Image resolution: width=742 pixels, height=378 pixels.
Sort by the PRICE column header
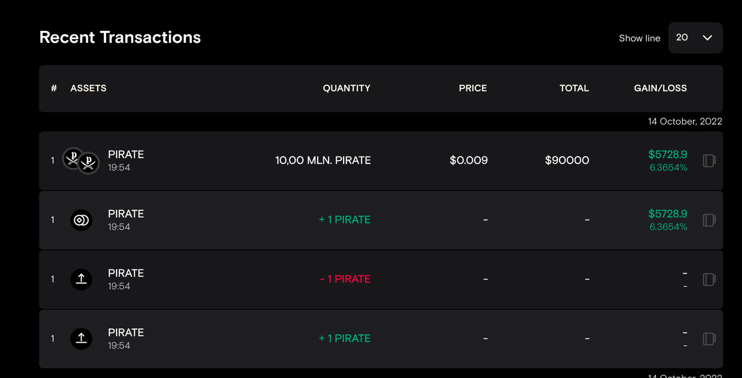click(472, 88)
